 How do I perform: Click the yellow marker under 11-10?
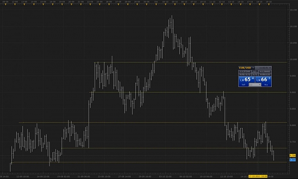[x=213, y=4]
